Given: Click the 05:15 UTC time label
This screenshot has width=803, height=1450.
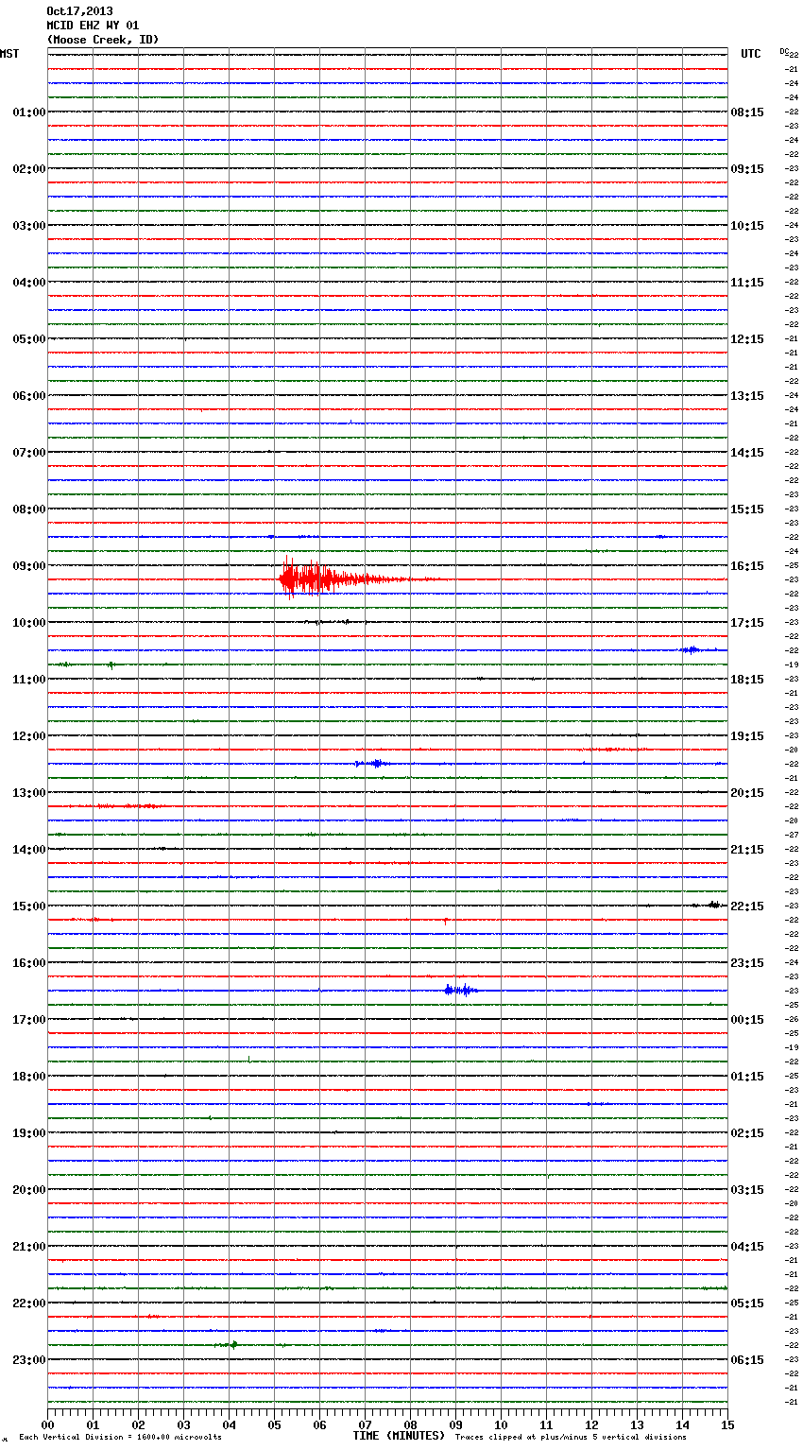Looking at the screenshot, I should coord(747,1303).
